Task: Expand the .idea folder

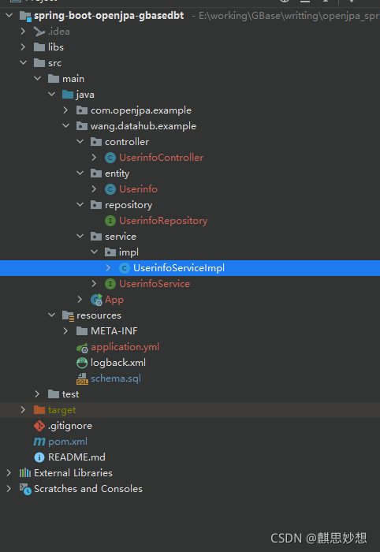Action: (23, 32)
